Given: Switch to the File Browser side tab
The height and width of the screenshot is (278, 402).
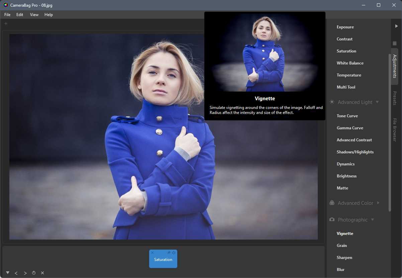Looking at the screenshot, I should pos(395,130).
